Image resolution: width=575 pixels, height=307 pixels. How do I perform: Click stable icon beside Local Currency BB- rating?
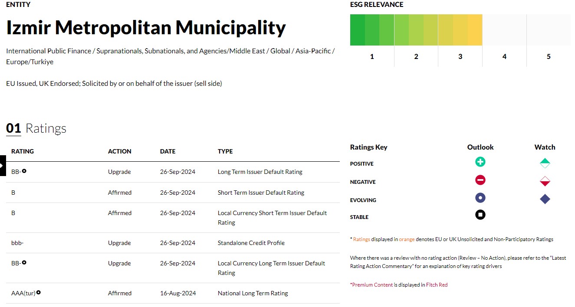[x=24, y=262]
